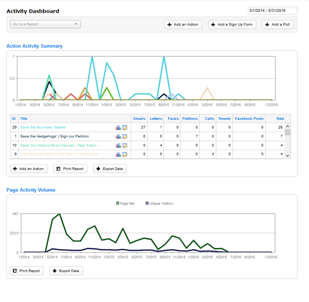
Task: Open the Go to a Report dropdown
Action: point(45,24)
